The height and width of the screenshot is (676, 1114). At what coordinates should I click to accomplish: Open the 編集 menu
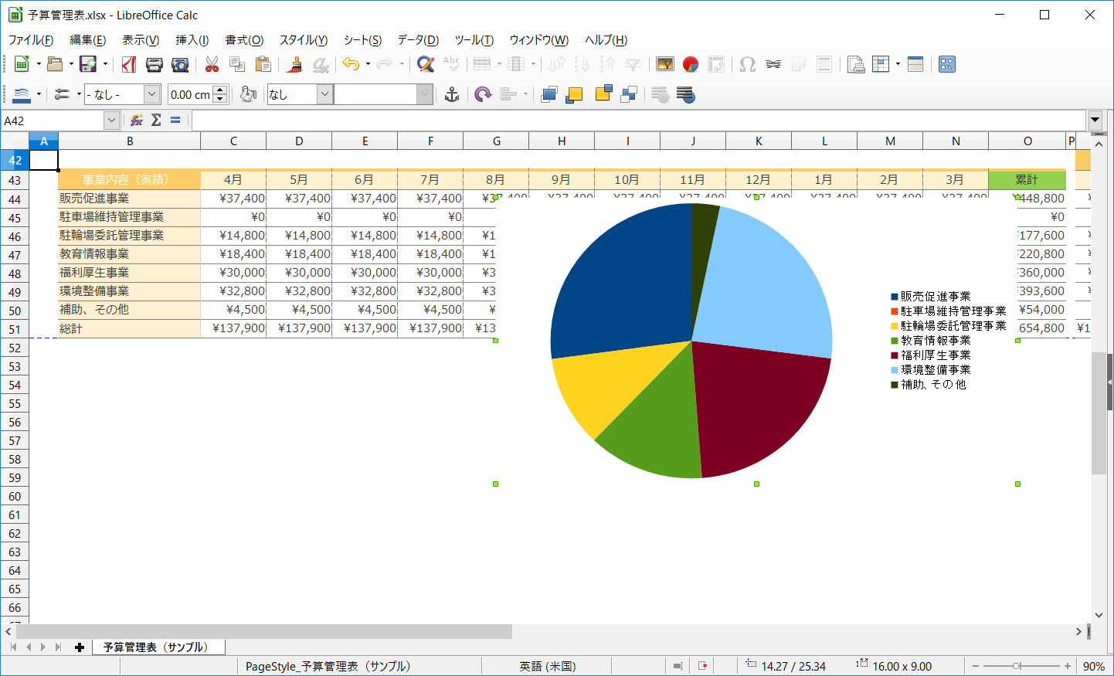click(88, 40)
